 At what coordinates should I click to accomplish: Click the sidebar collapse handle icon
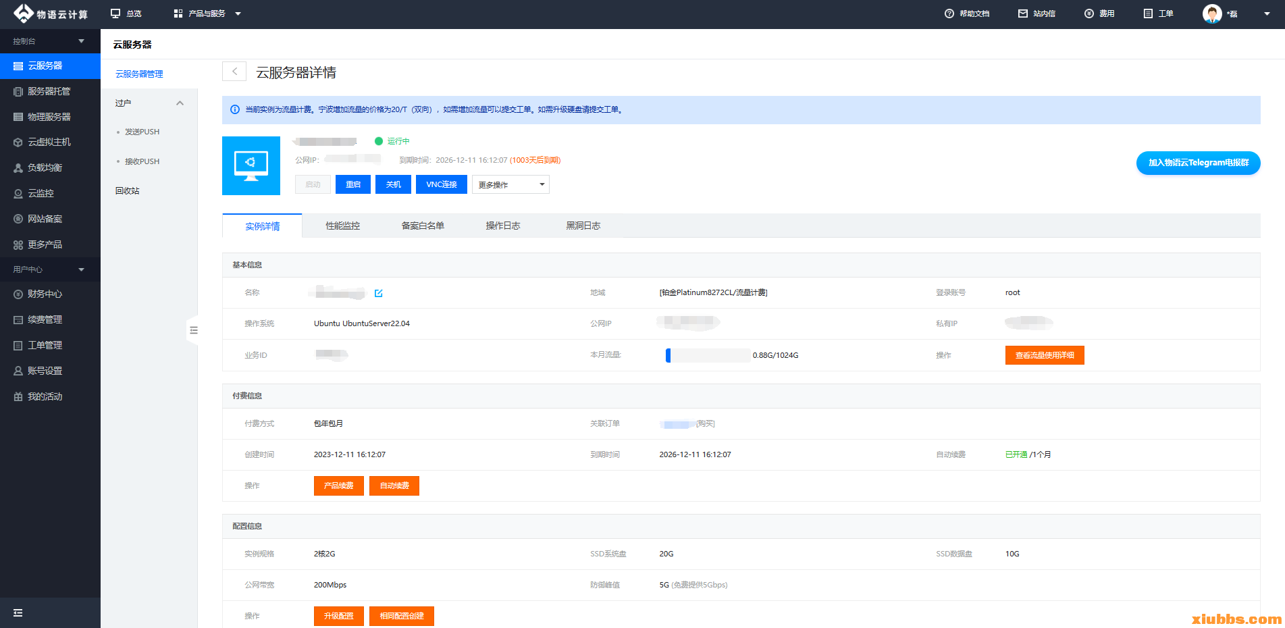click(193, 330)
